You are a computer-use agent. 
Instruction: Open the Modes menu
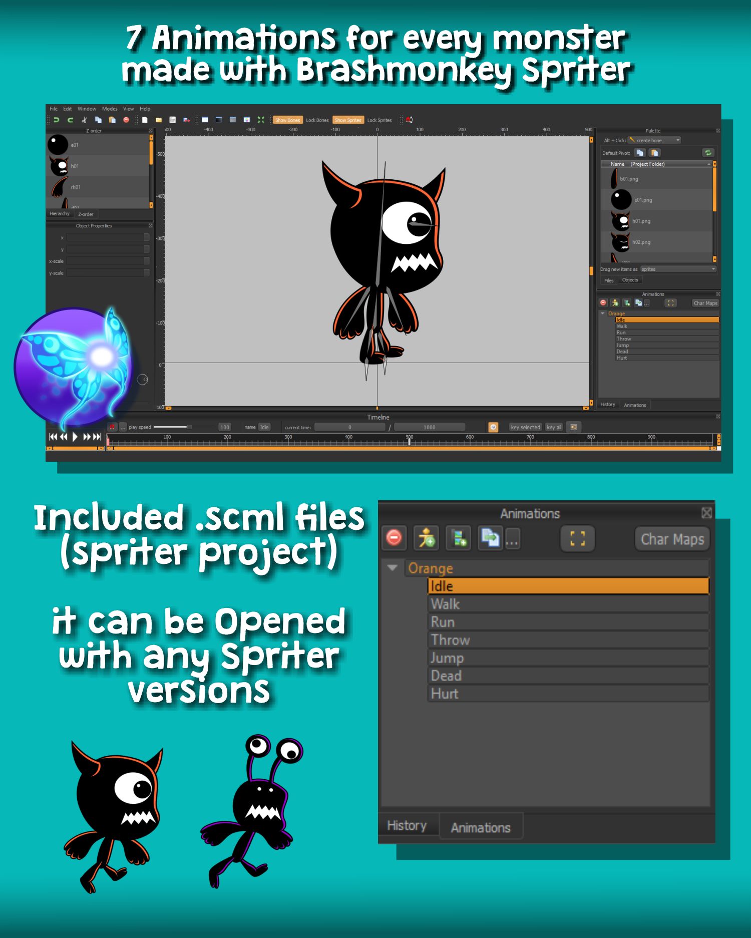click(x=110, y=109)
